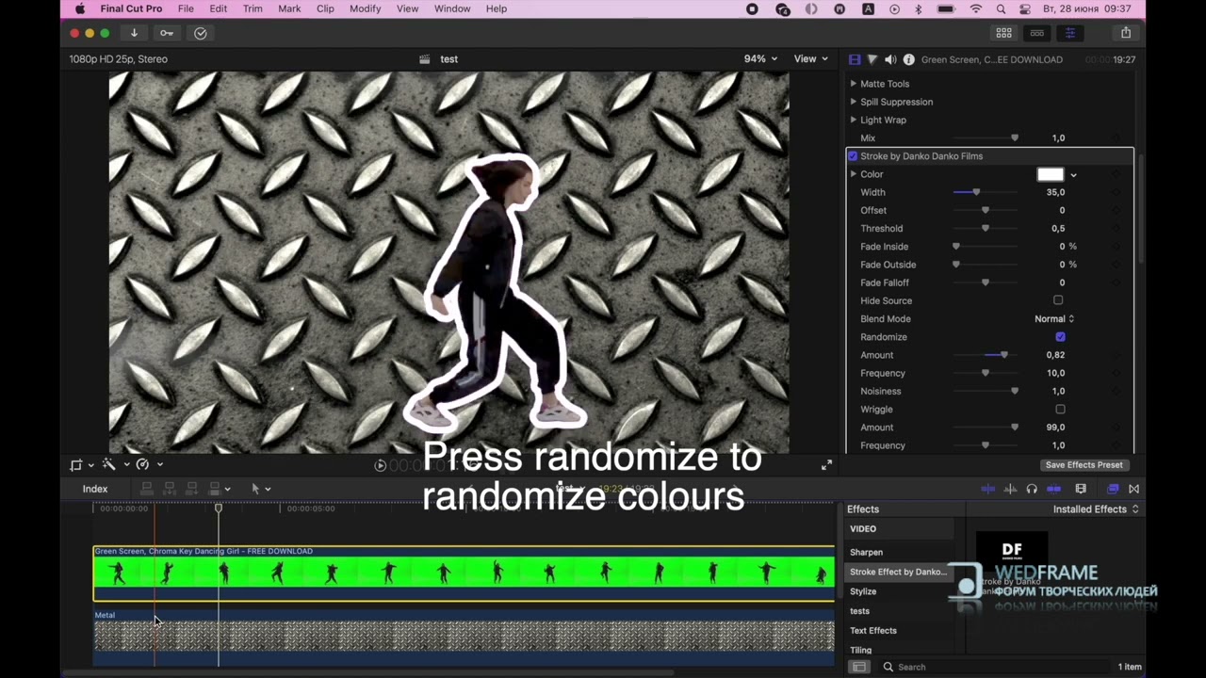Viewport: 1206px width, 678px height.
Task: Uncheck the Randomize checkbox
Action: (1060, 337)
